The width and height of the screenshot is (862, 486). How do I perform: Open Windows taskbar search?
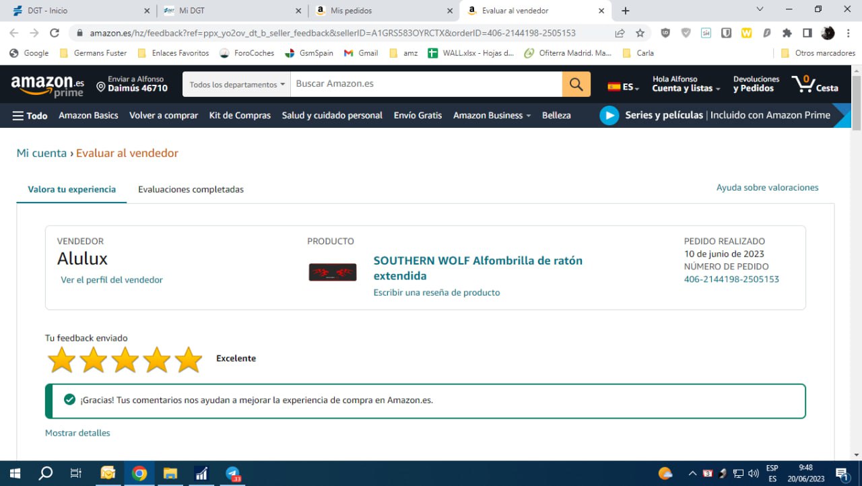pyautogui.click(x=46, y=473)
